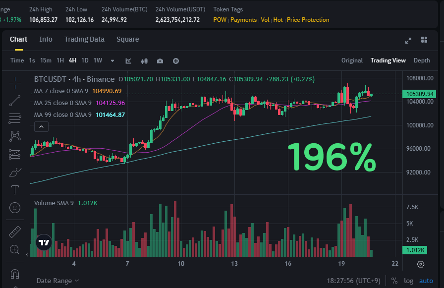Select the trend line drawing tool
Image resolution: width=444 pixels, height=288 pixels.
pos(15,101)
